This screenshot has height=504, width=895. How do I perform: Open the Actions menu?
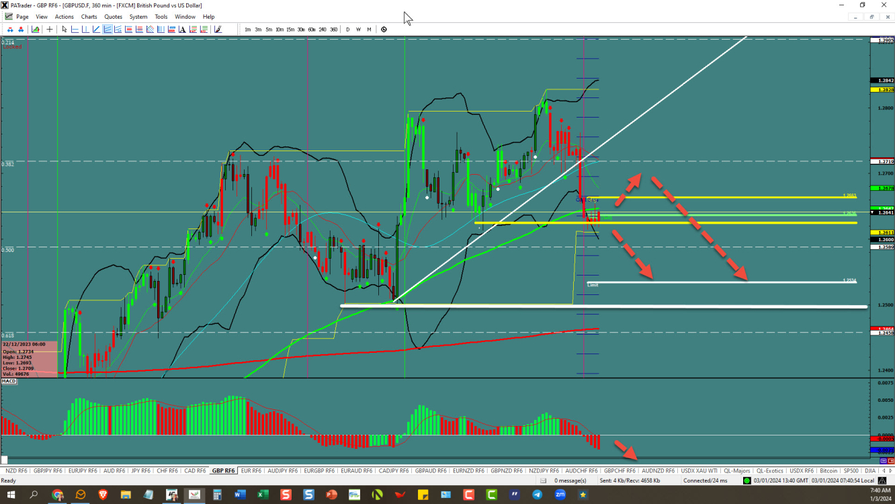point(65,17)
